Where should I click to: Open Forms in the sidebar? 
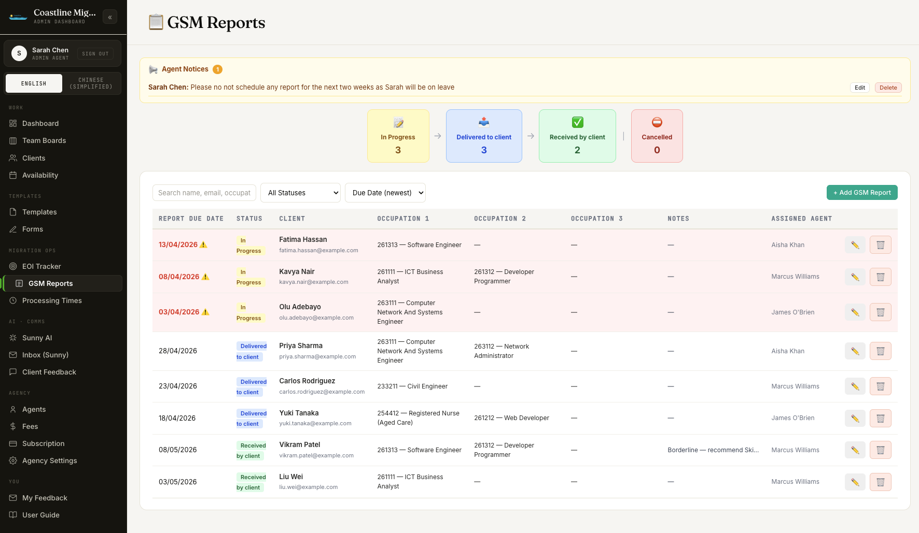(33, 229)
